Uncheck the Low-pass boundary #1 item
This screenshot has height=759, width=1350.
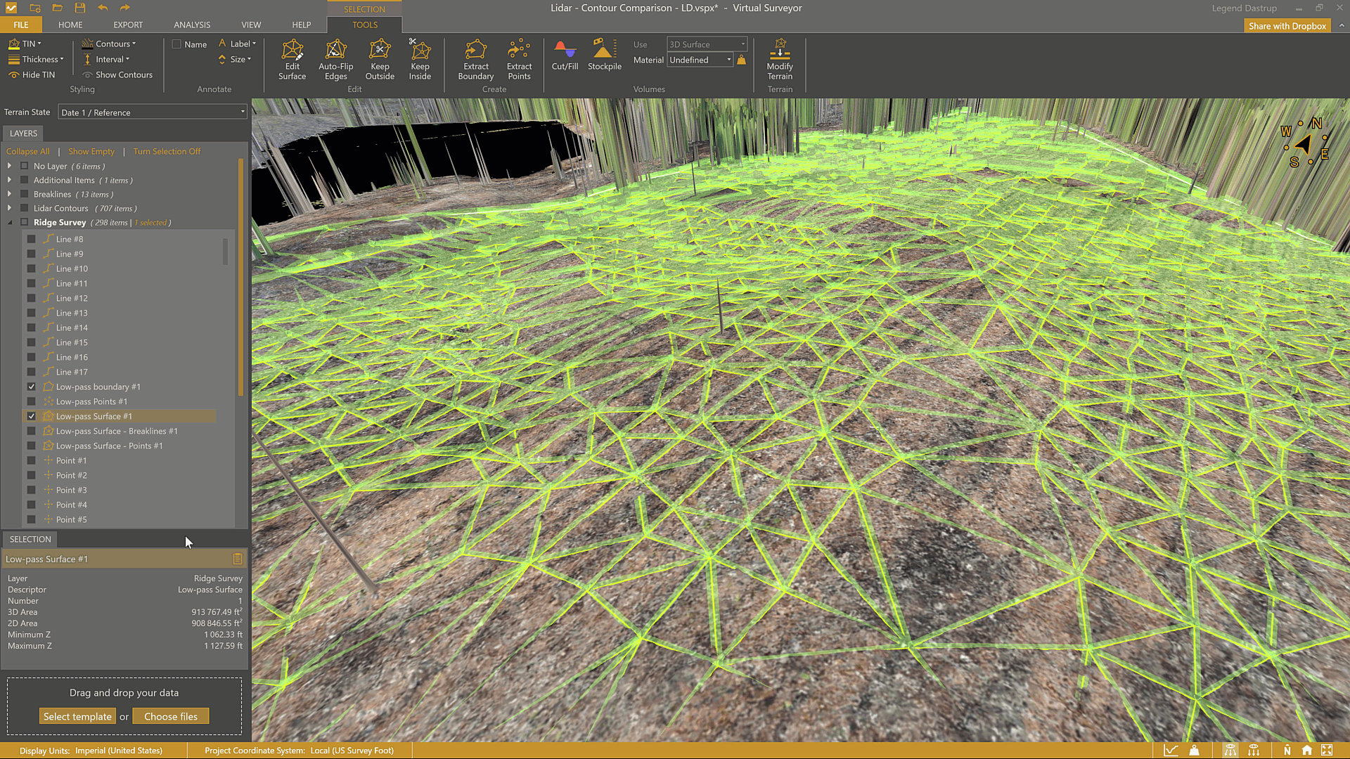32,387
